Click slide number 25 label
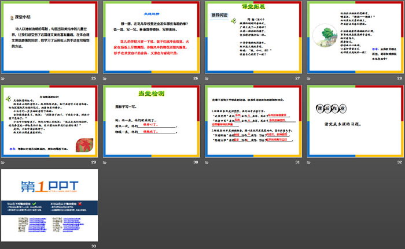 tap(94, 78)
